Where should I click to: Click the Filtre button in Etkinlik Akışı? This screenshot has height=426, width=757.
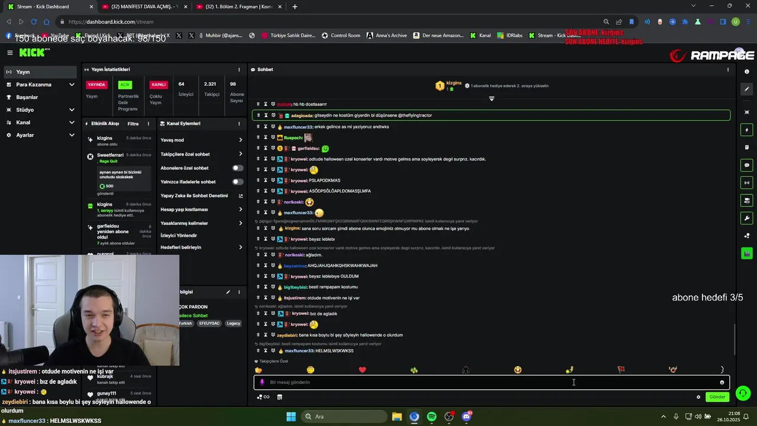(x=133, y=124)
